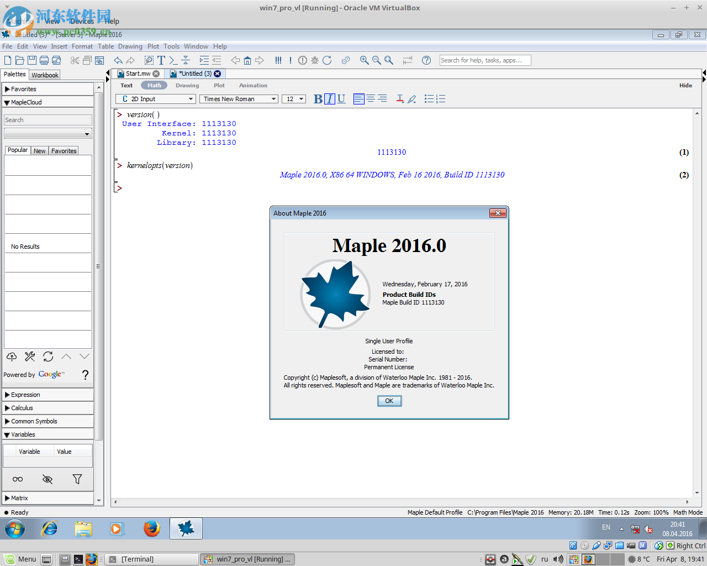The height and width of the screenshot is (566, 707).
Task: Collapse the Variables palette
Action: click(x=48, y=434)
